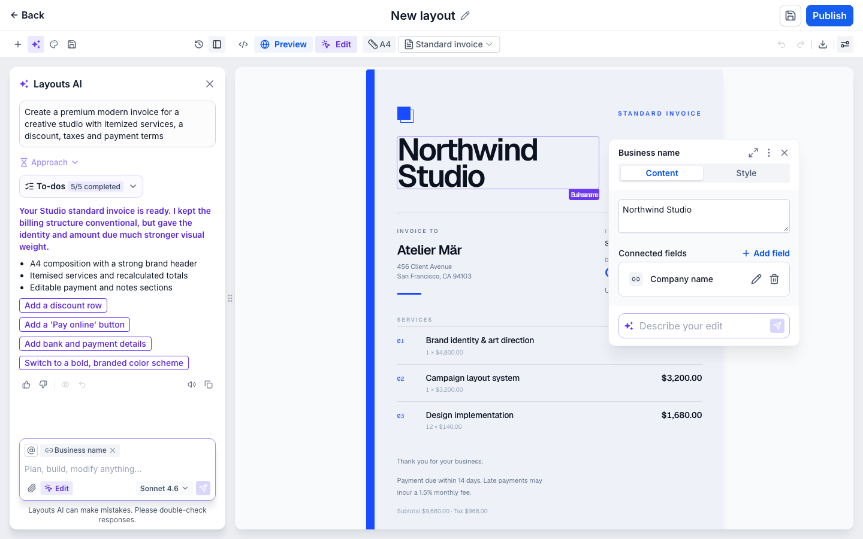This screenshot has width=863, height=539.
Task: Click the link icon beside Company name
Action: click(x=636, y=279)
